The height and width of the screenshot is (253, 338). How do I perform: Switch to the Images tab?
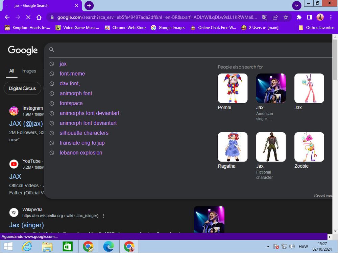pyautogui.click(x=29, y=71)
